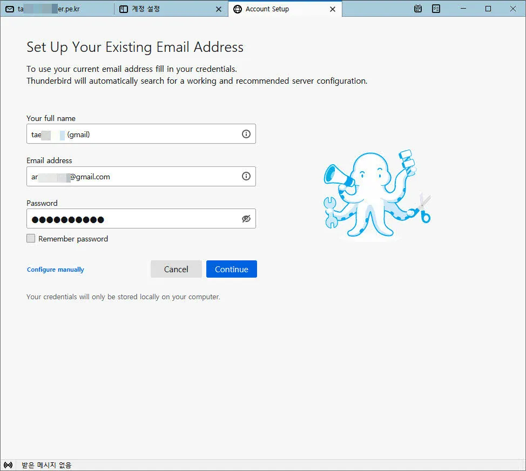
Task: Open the calendar icon in the tab bar
Action: coord(417,9)
